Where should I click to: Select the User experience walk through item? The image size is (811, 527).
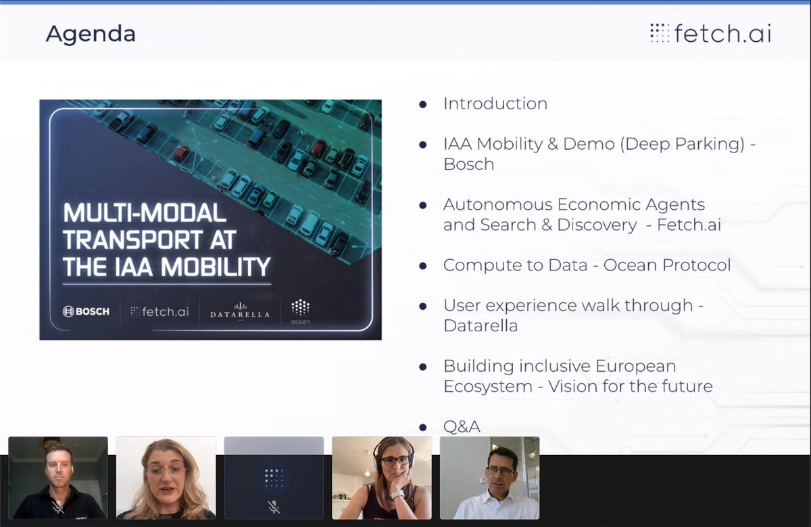[573, 315]
